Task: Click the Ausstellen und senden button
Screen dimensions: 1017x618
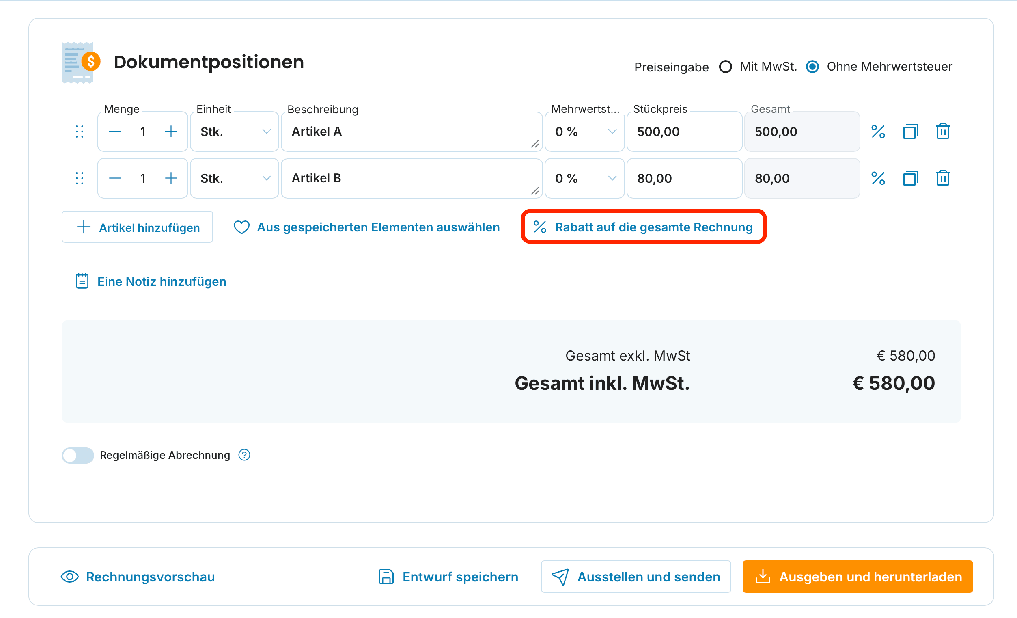Action: click(636, 577)
